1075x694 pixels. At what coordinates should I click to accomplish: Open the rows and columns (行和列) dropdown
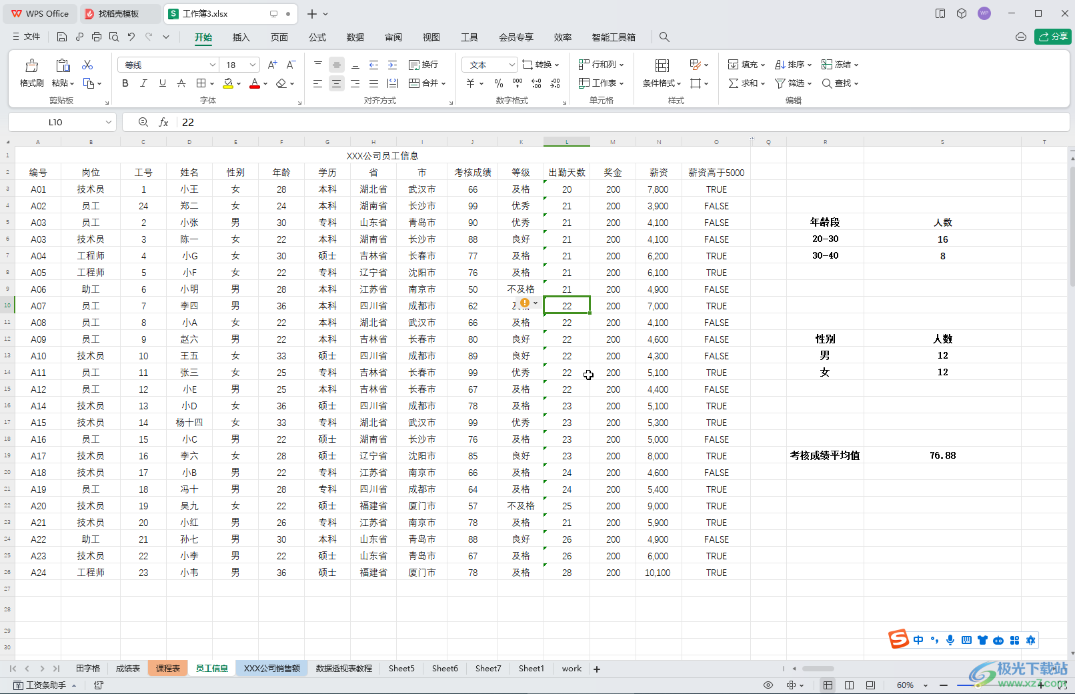click(601, 65)
